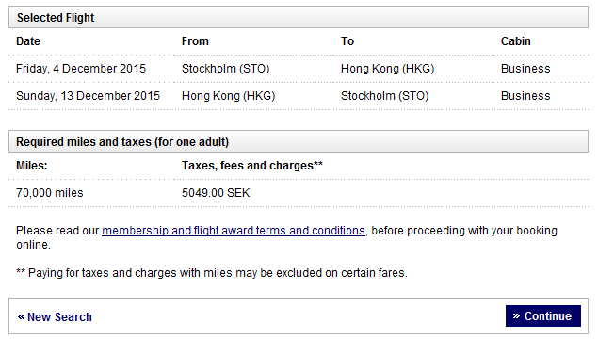Click the Taxes, fees and charges heading

[252, 166]
